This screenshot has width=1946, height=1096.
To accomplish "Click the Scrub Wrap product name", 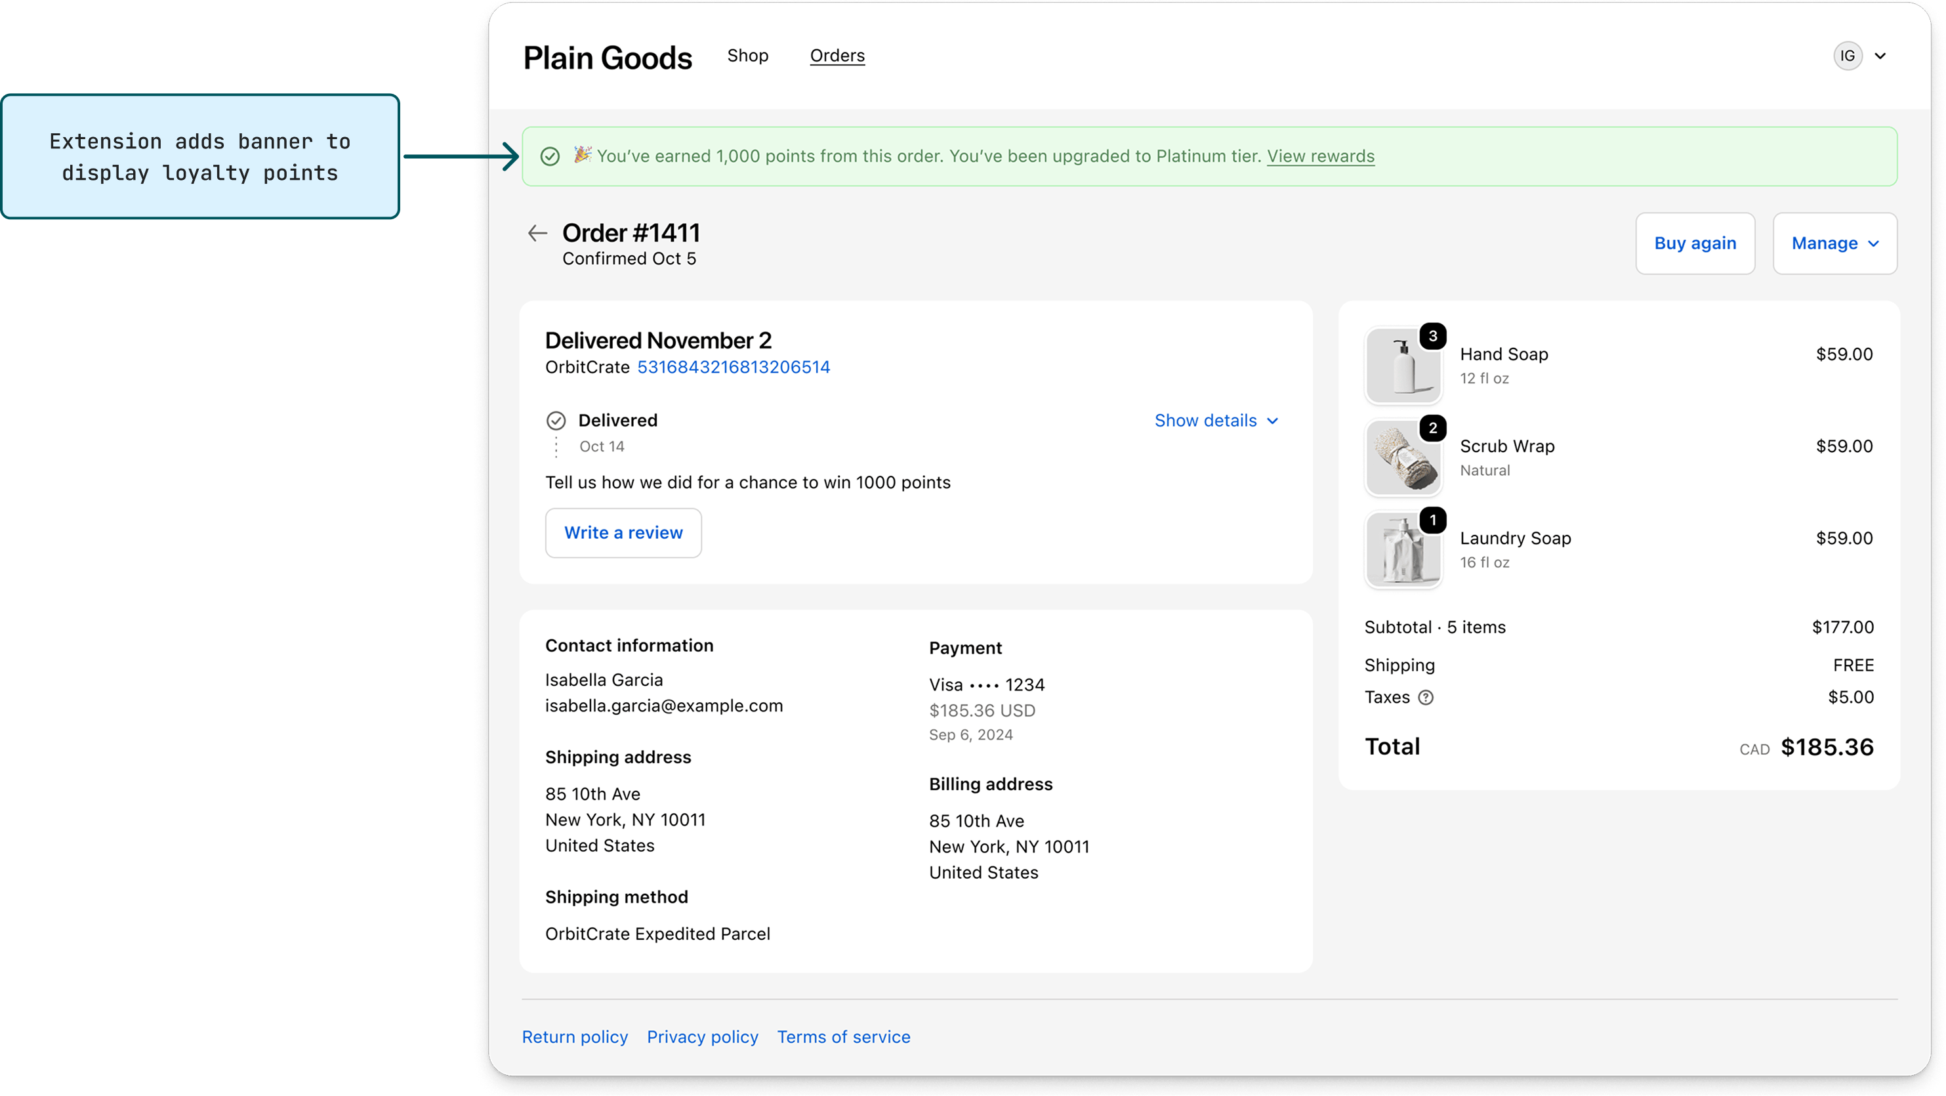I will [1507, 446].
